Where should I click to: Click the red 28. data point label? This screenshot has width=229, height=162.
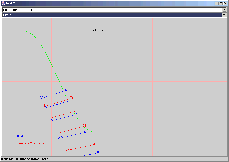point(58,132)
